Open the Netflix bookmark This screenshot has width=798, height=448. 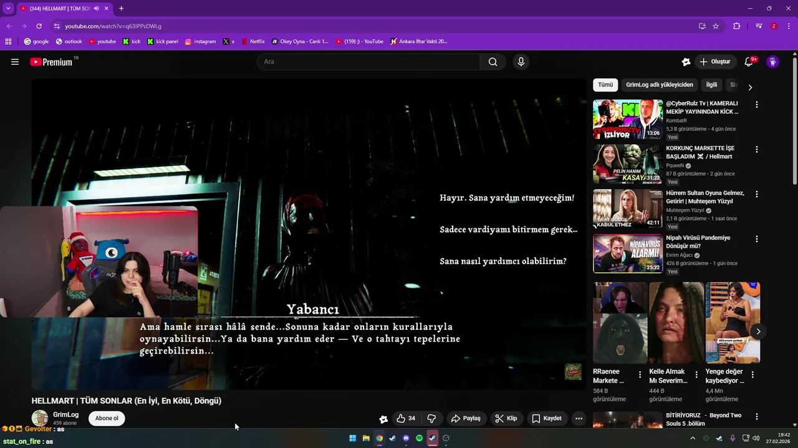[x=252, y=42]
